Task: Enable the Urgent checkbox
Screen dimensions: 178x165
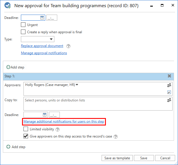Action: point(23,25)
